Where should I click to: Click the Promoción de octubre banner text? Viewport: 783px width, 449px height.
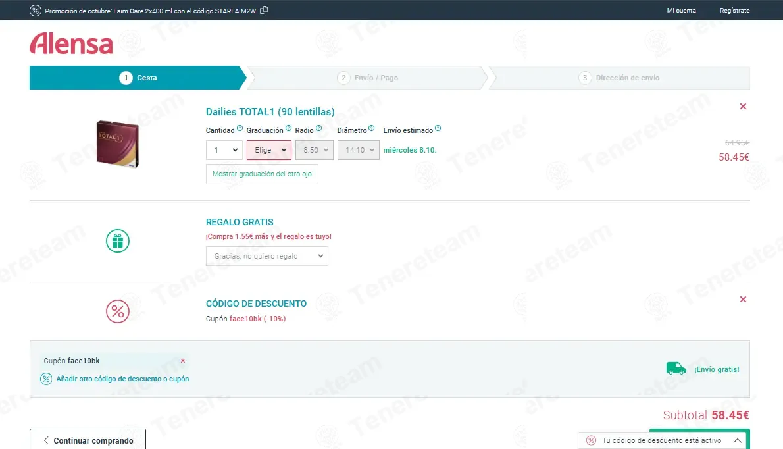[x=150, y=11]
